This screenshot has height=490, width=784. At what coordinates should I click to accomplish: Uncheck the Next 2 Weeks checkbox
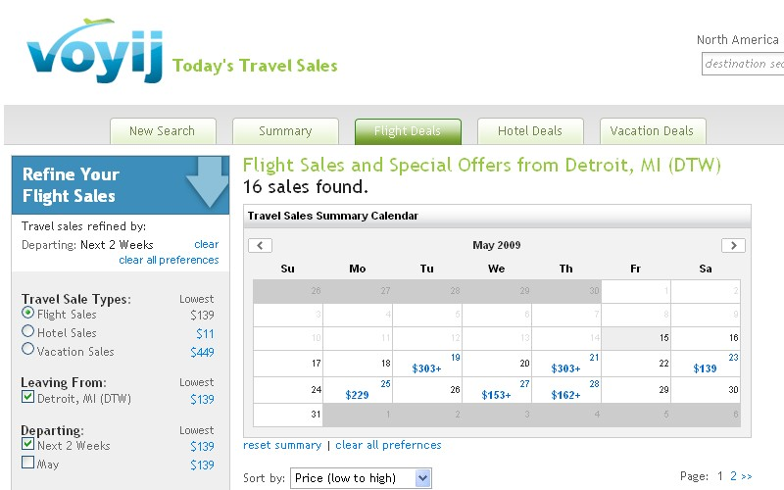click(28, 444)
